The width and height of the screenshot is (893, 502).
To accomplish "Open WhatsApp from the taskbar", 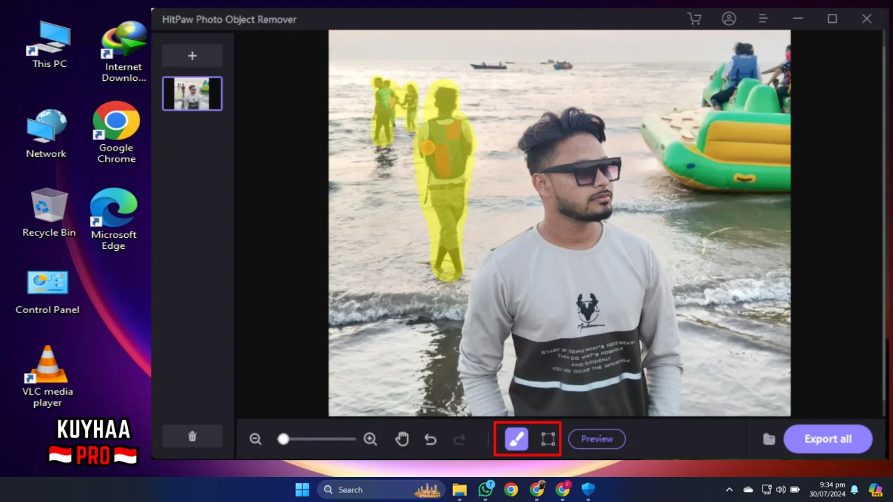I will [486, 489].
